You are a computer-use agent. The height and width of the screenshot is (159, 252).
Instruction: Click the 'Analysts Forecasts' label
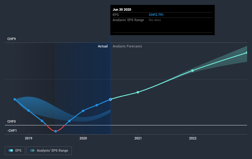[x=127, y=46]
